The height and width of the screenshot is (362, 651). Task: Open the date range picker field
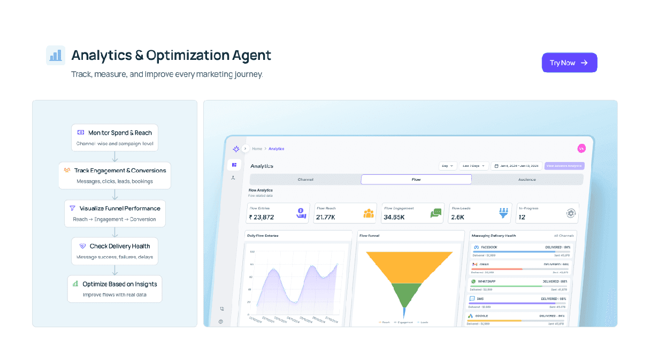(516, 166)
